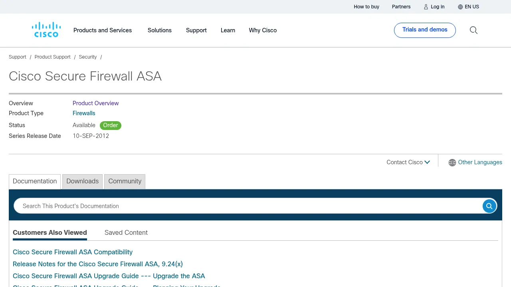Screen dimensions: 511x287
Task: Click the globe icon next to EN US
Action: (x=460, y=7)
